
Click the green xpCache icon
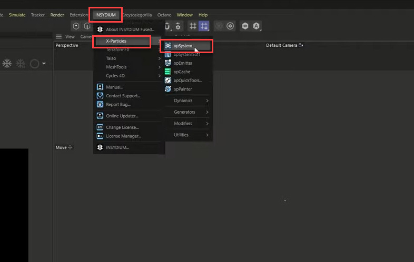coord(168,72)
